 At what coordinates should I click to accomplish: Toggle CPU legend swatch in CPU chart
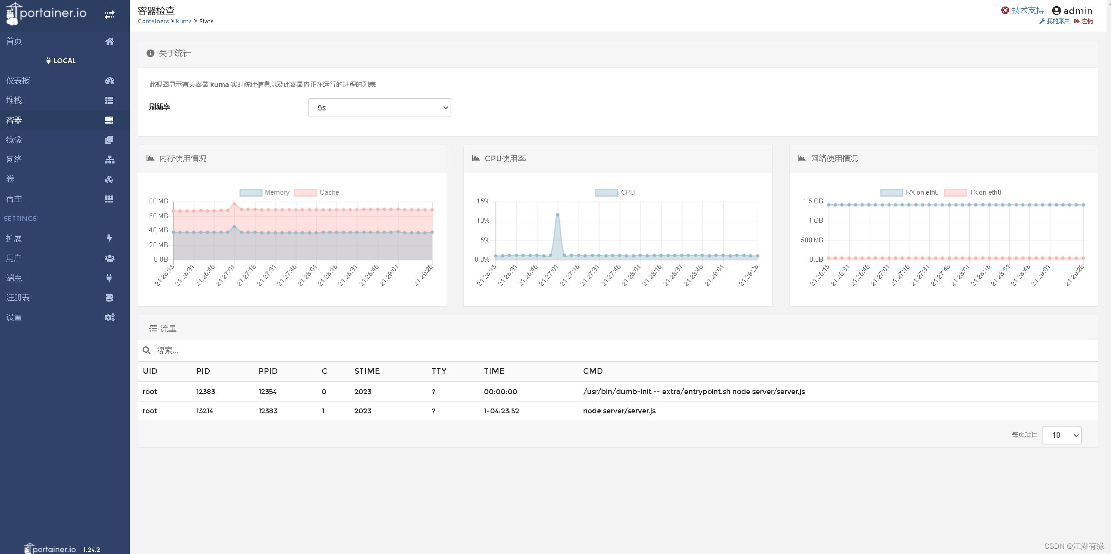606,192
